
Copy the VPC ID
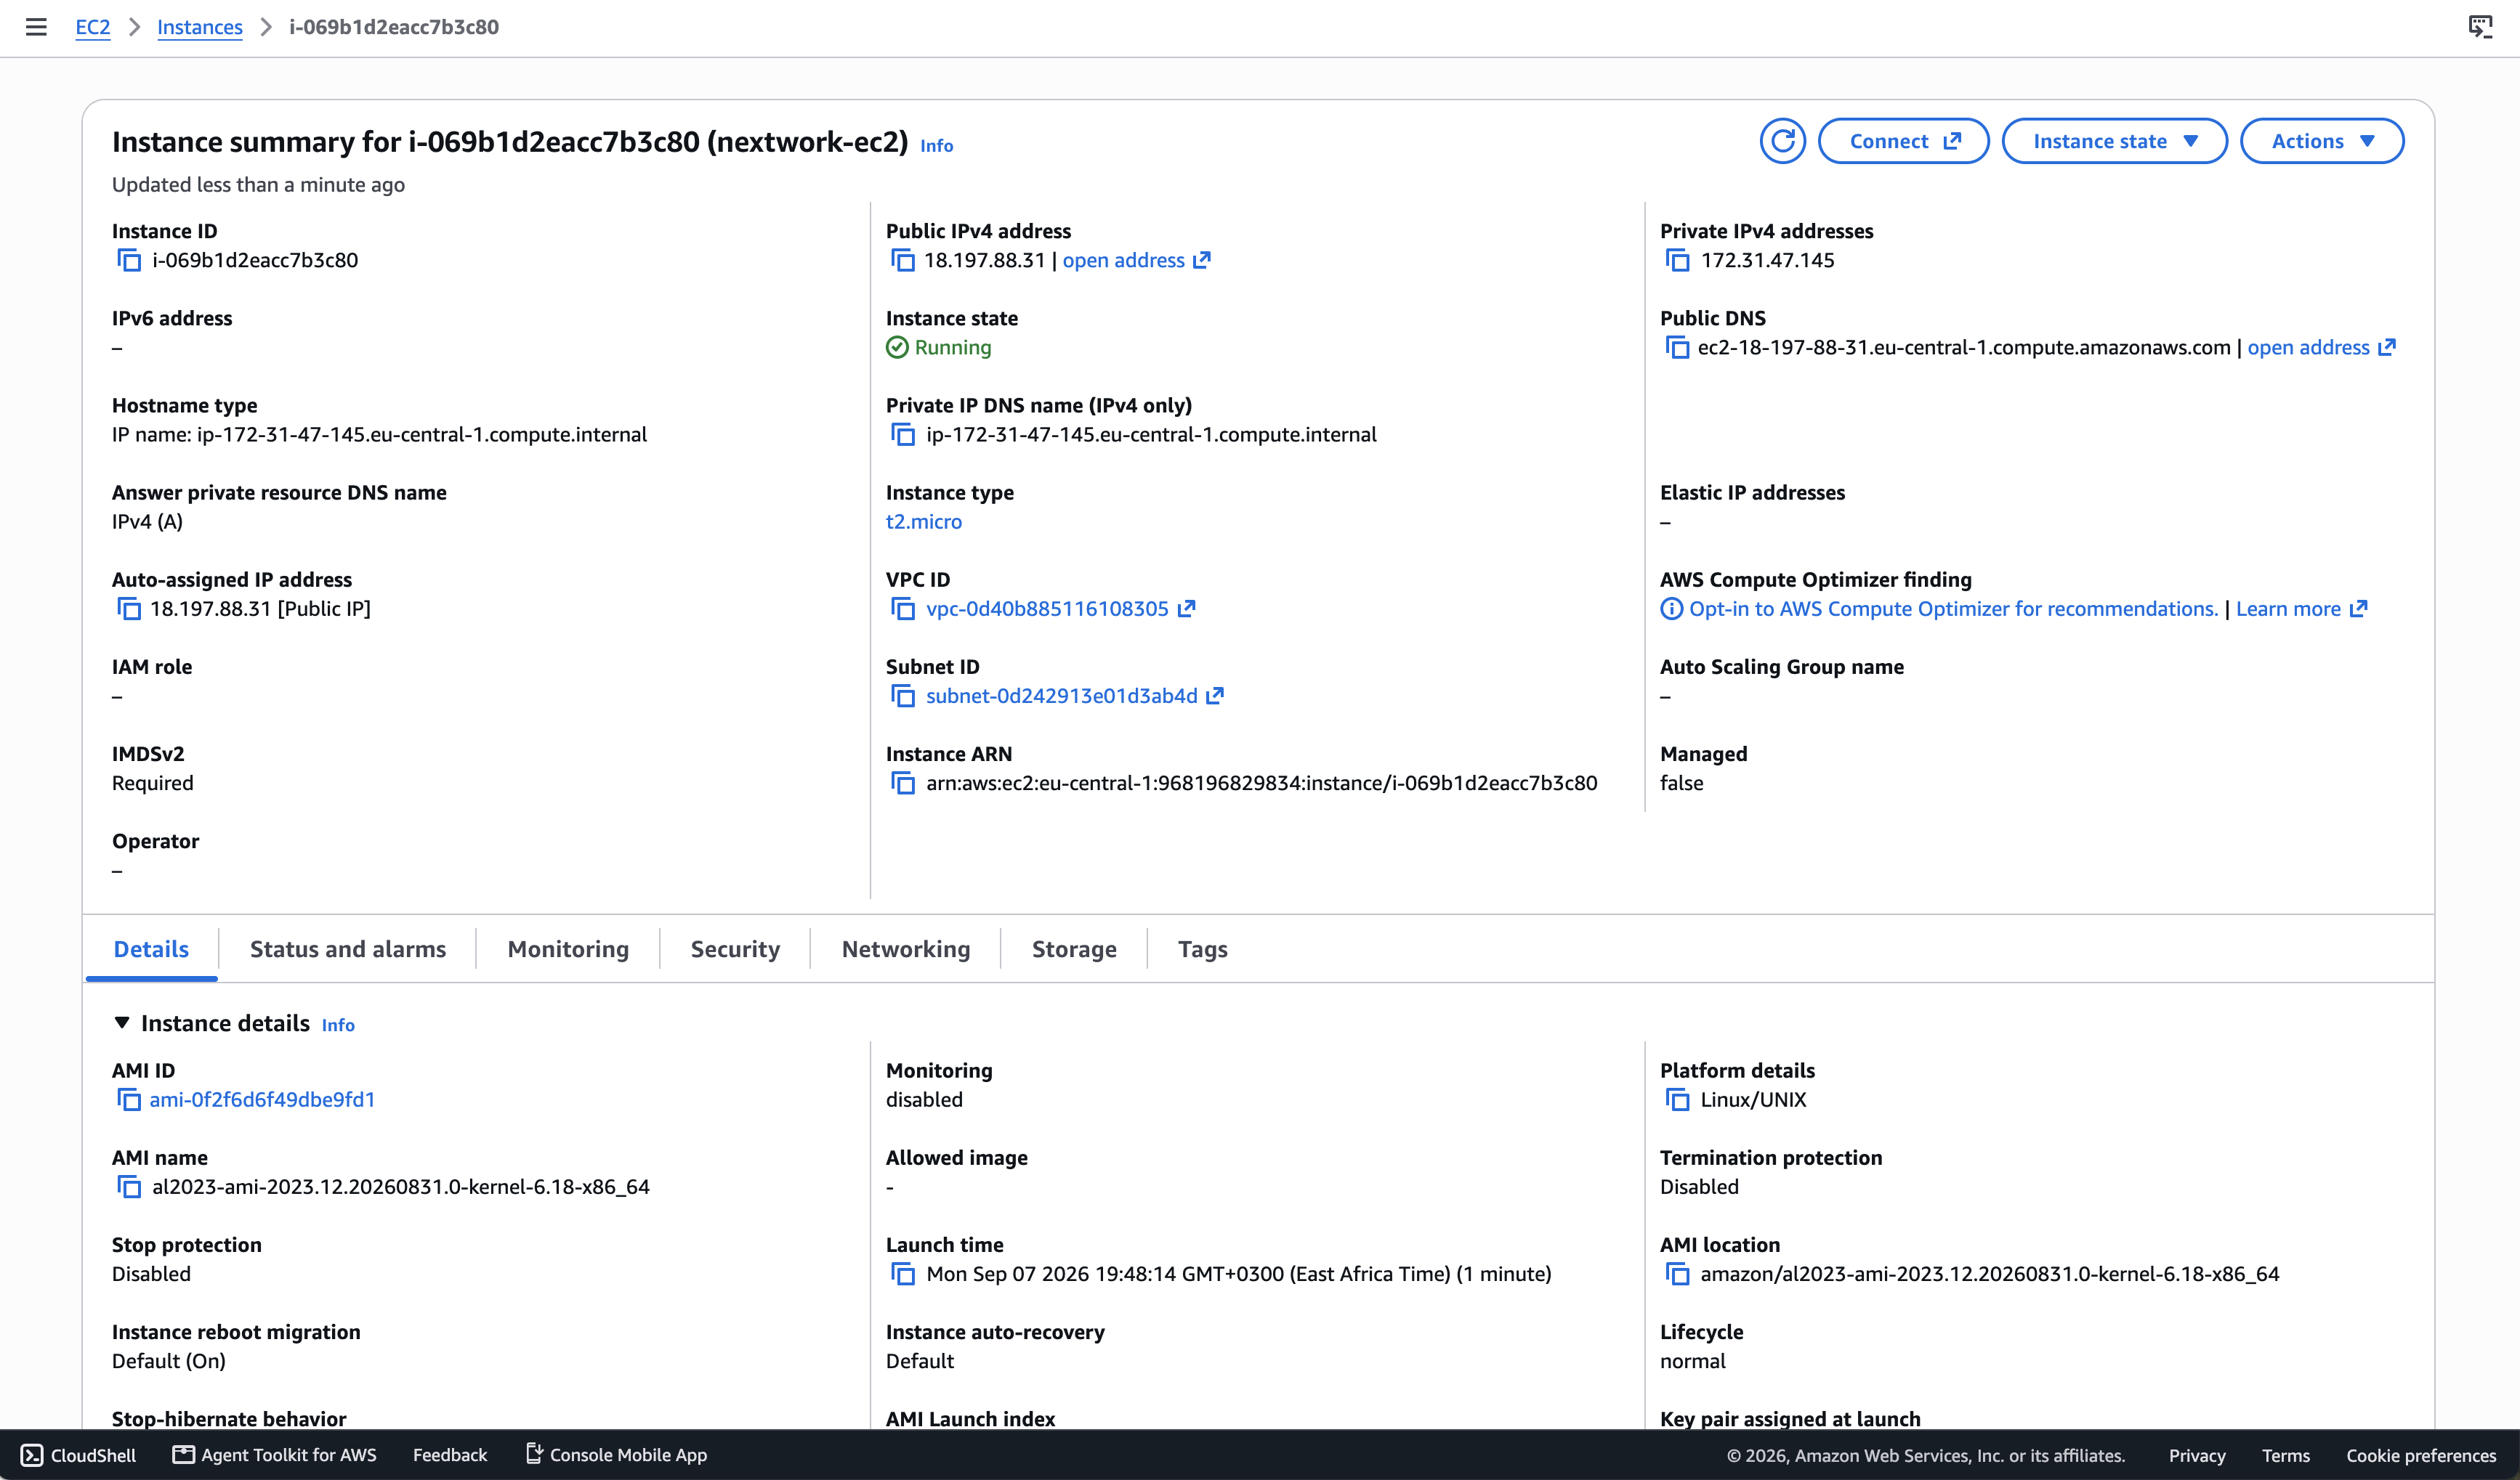pyautogui.click(x=903, y=609)
